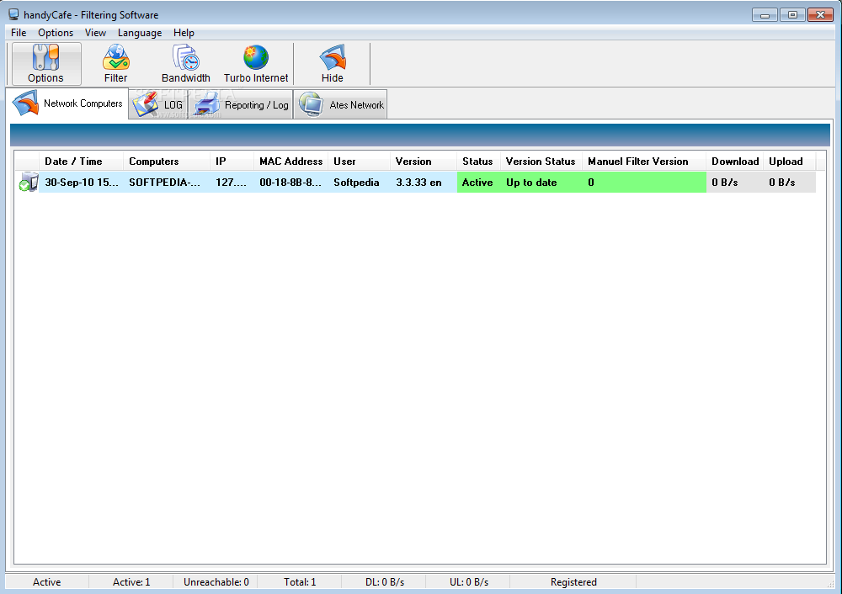Viewport: 842px width, 594px height.
Task: Click the Softpedia user cell
Action: [359, 183]
